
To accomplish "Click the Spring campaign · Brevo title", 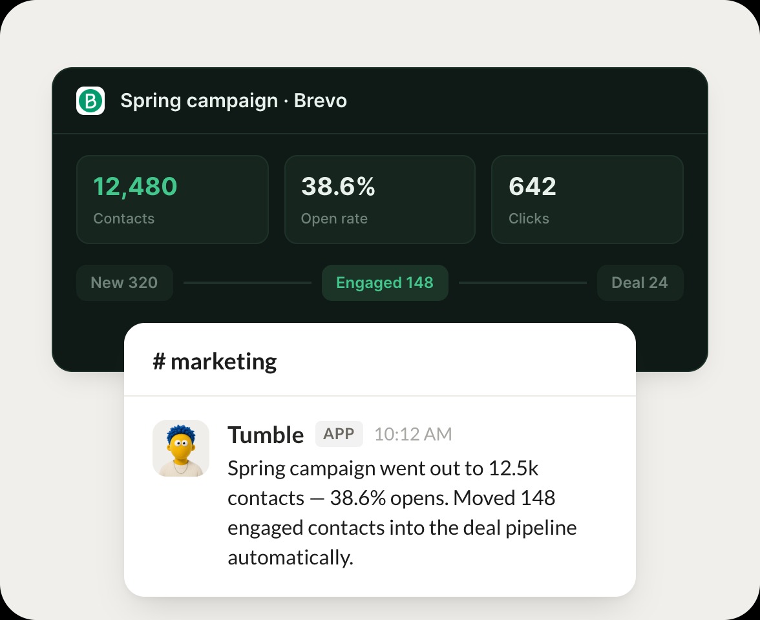I will [x=234, y=101].
